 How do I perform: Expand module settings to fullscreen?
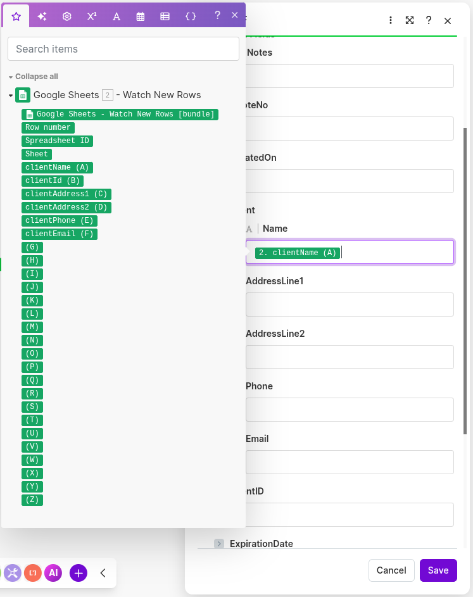pyautogui.click(x=410, y=20)
